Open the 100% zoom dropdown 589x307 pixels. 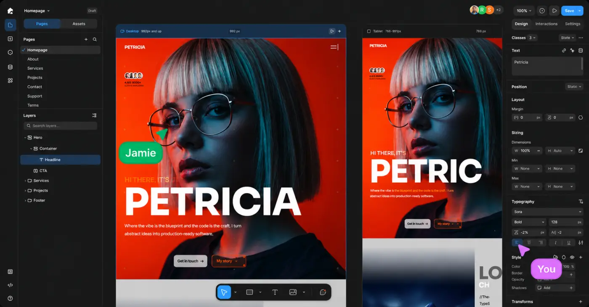pos(524,11)
